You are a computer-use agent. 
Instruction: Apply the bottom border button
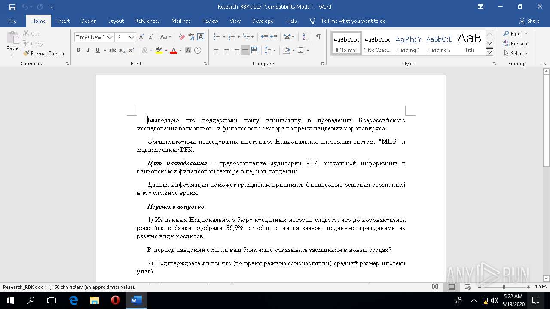300,50
